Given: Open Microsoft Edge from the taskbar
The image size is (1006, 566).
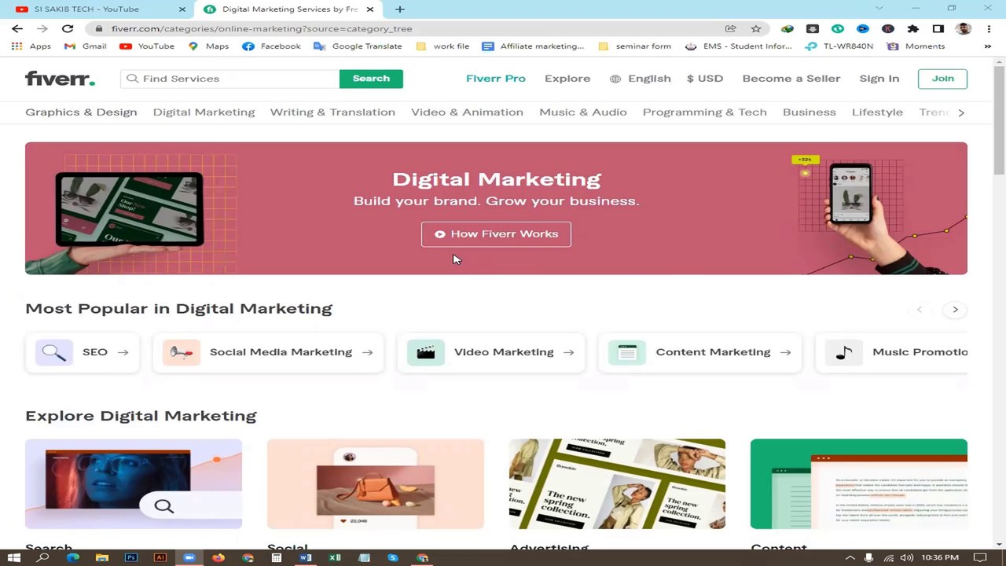Looking at the screenshot, I should [73, 557].
